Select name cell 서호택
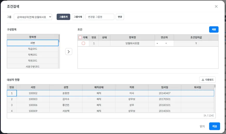 (66, 111)
